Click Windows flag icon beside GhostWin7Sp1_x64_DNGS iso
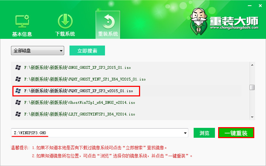 click(18, 102)
